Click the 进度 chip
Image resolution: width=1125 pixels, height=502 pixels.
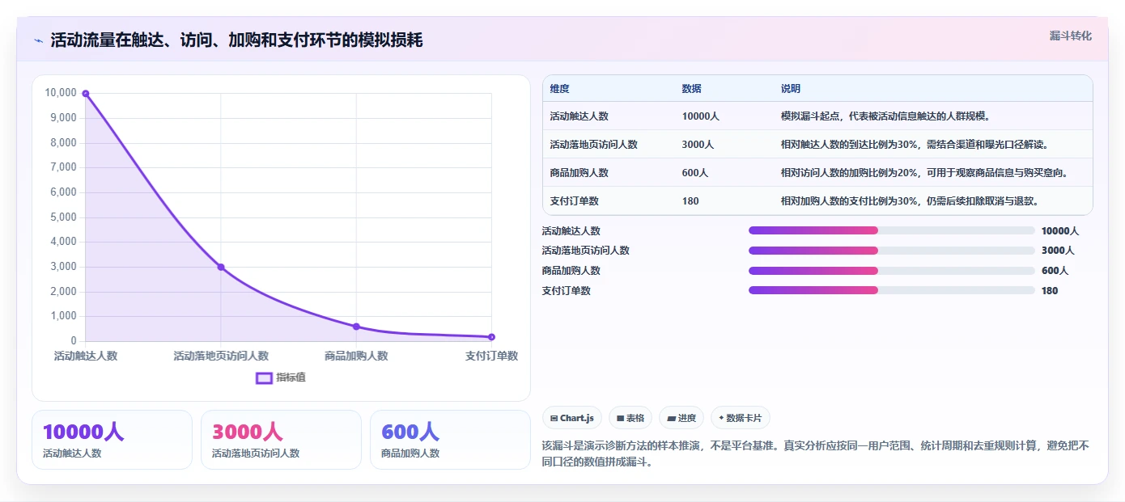coord(681,418)
